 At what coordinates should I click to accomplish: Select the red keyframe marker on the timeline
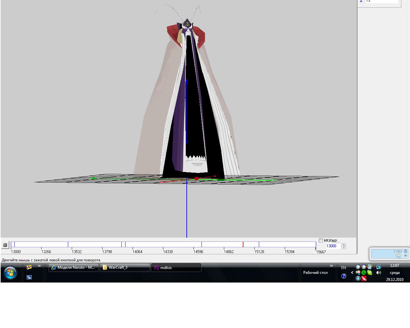[x=243, y=245]
